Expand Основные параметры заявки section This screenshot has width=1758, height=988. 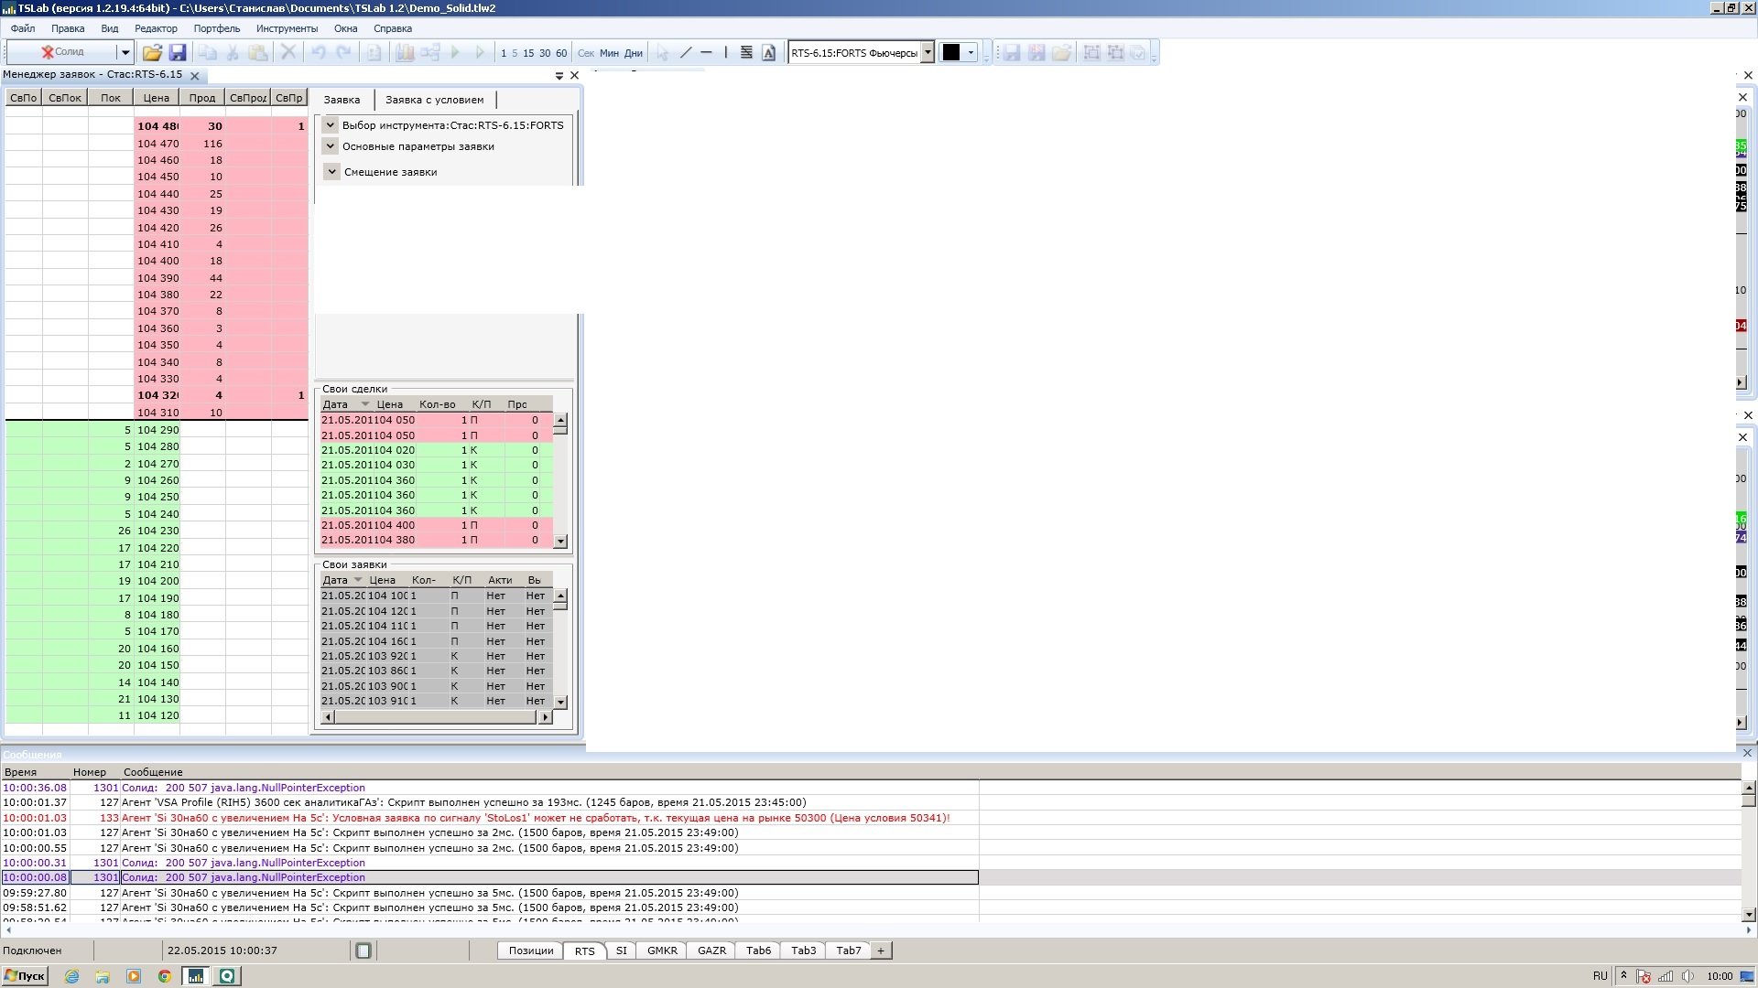[x=331, y=146]
